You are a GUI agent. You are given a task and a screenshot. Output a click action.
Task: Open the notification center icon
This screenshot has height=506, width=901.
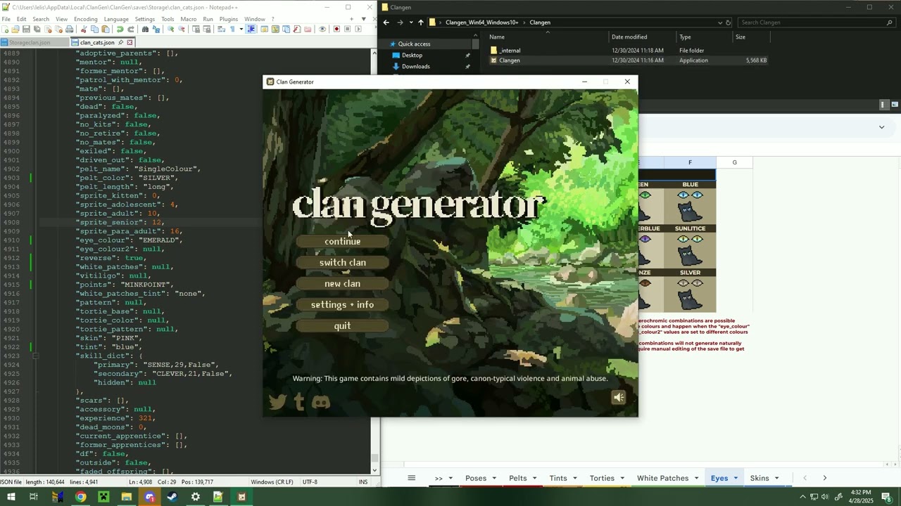(887, 497)
